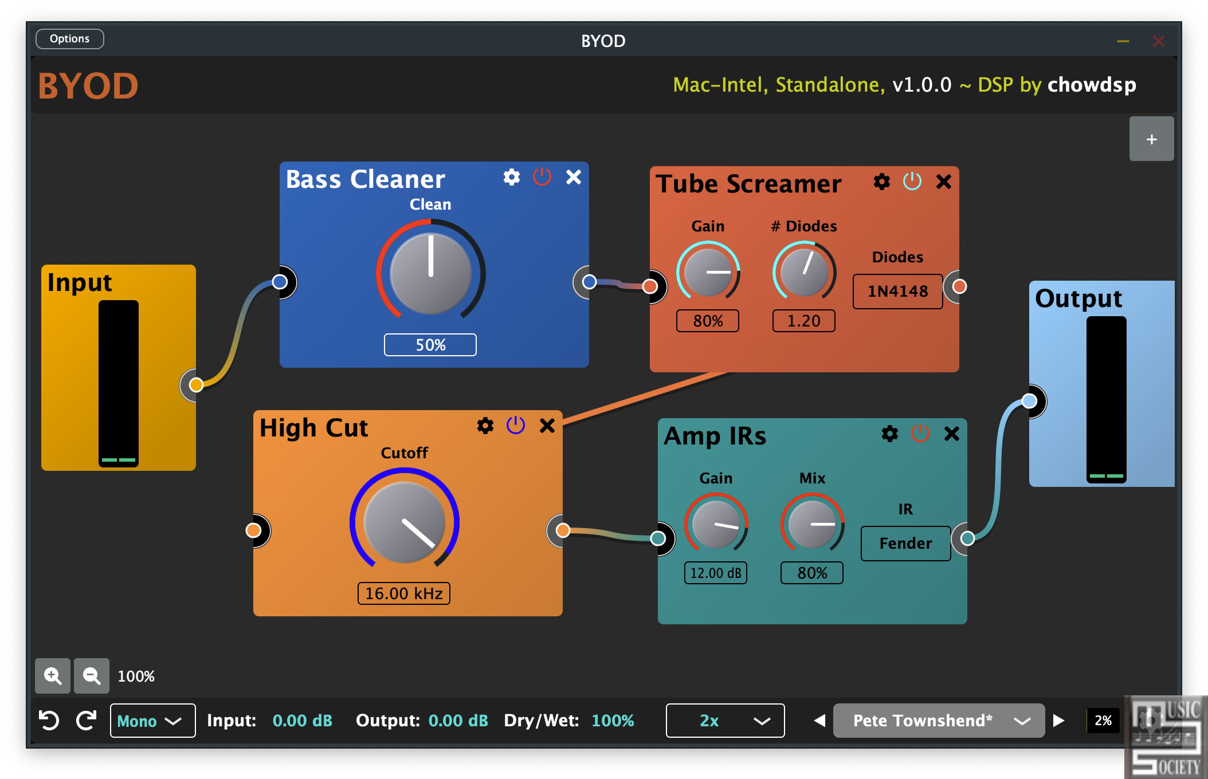Image resolution: width=1208 pixels, height=779 pixels.
Task: Click the plus button to add processor
Action: [x=1152, y=139]
